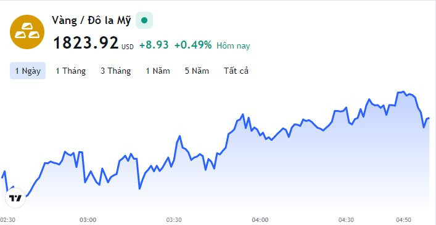The width and height of the screenshot is (436, 225).
Task: Click the +0.49% percentage change
Action: (x=193, y=45)
